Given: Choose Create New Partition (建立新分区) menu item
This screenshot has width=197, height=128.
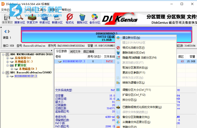Looking at the screenshot, I should pyautogui.click(x=146, y=38).
